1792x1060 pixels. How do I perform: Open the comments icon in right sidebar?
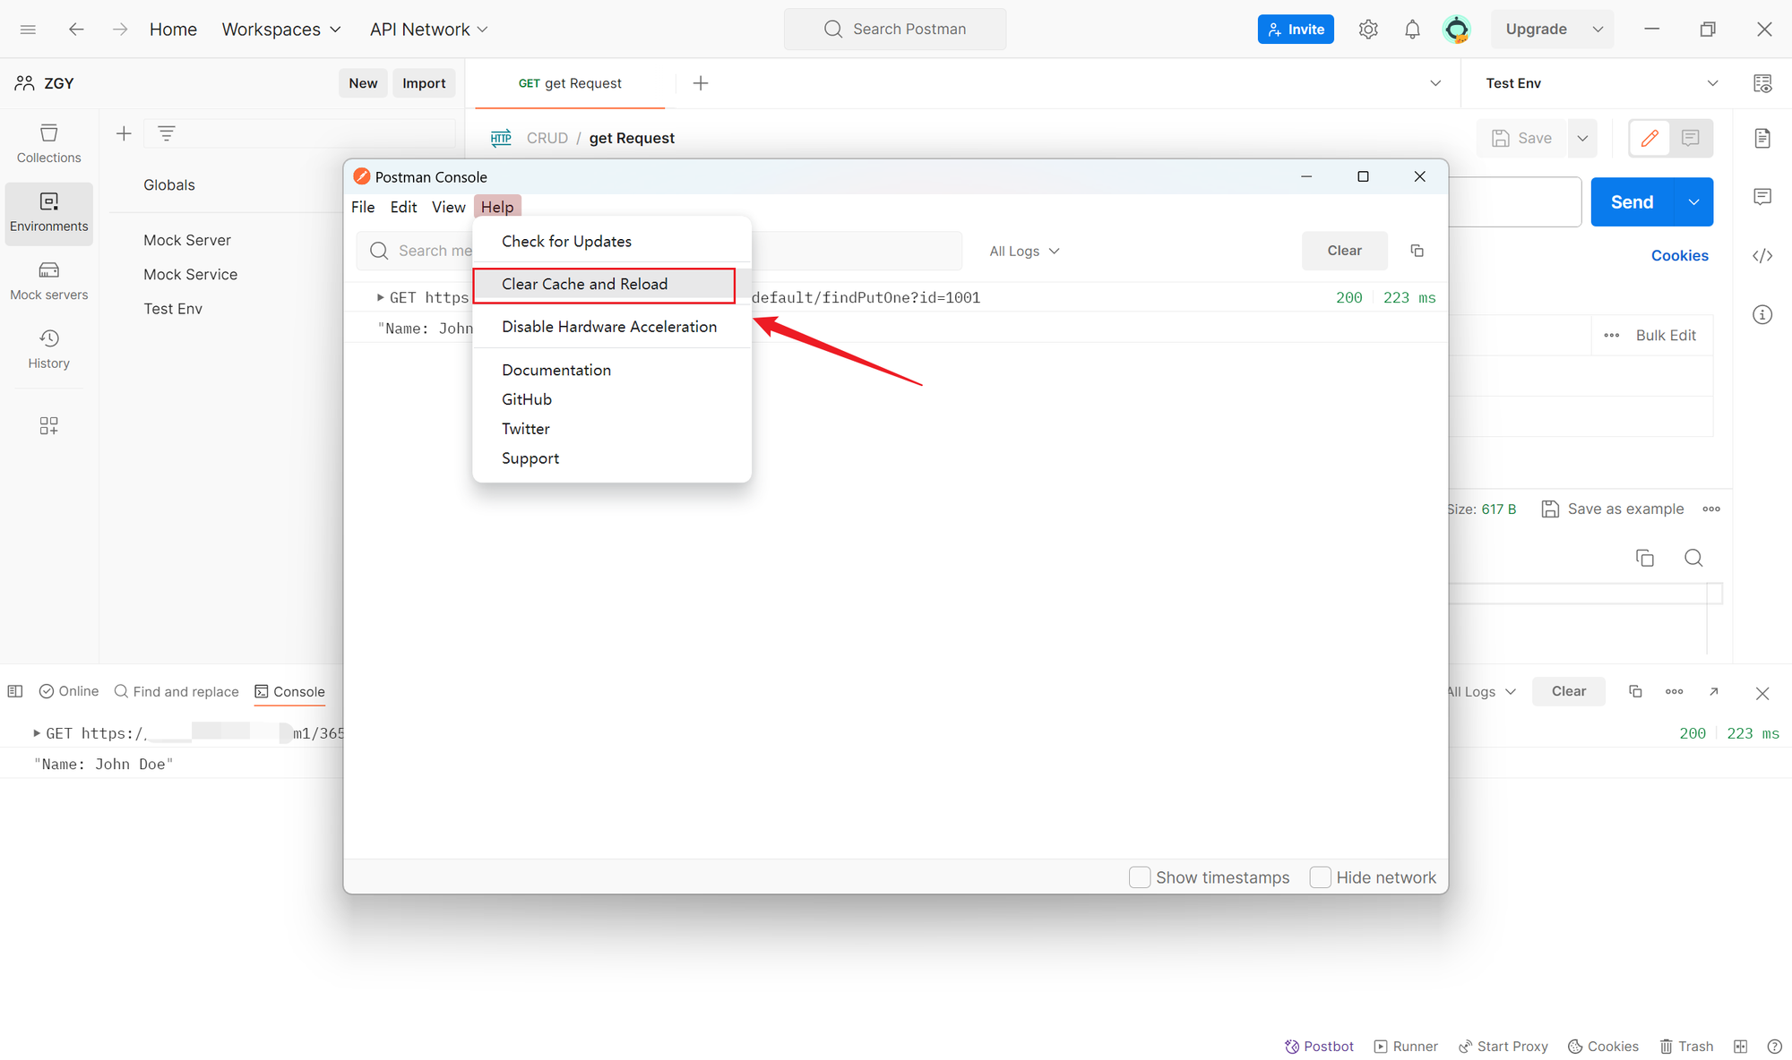point(1762,197)
